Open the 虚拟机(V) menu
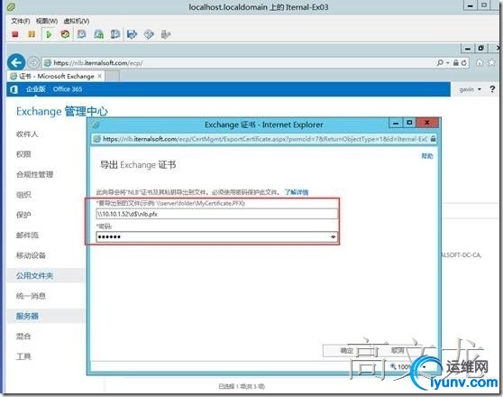Screen dimensions: 503x397 coord(77,21)
